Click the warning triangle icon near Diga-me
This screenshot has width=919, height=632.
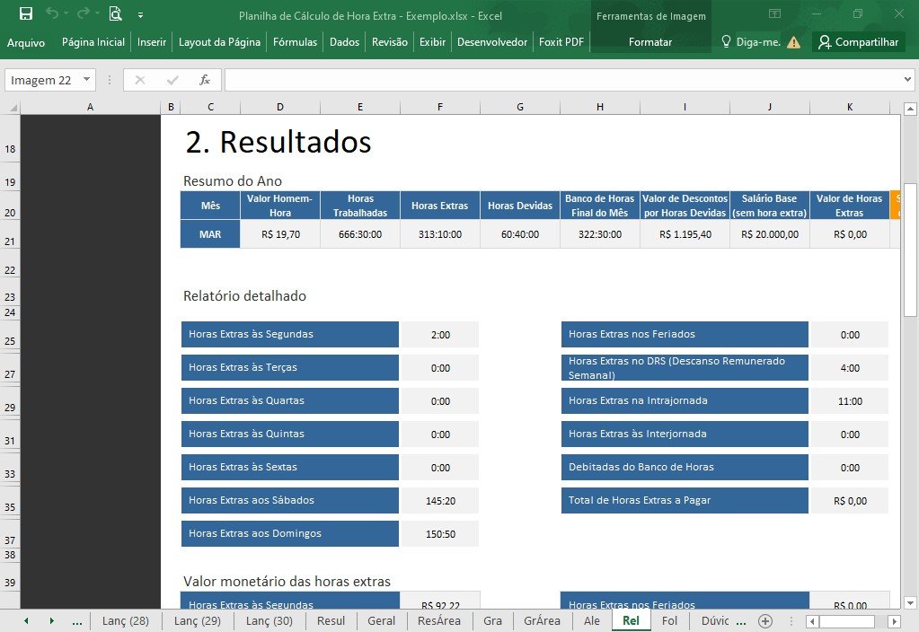point(793,42)
